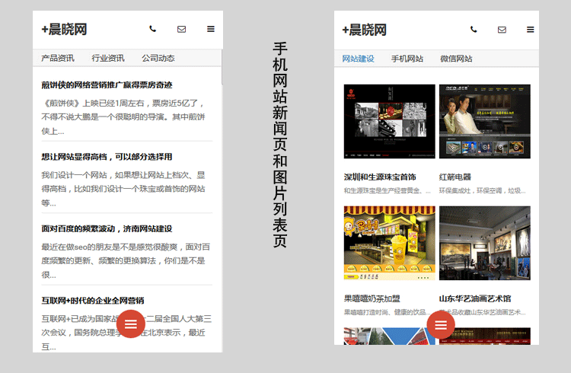Screen dimensions: 571x373
Task: Open article 煎饼侠的网络营销推广赢得票房奇迹
Action: point(107,84)
